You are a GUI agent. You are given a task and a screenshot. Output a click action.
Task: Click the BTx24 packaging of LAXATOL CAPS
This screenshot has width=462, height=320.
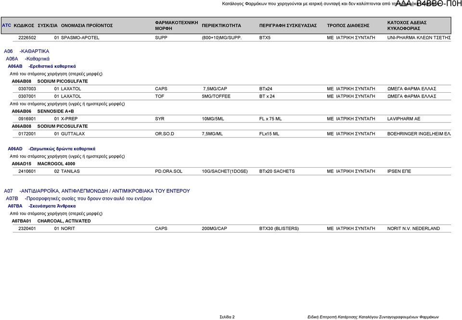(266, 89)
